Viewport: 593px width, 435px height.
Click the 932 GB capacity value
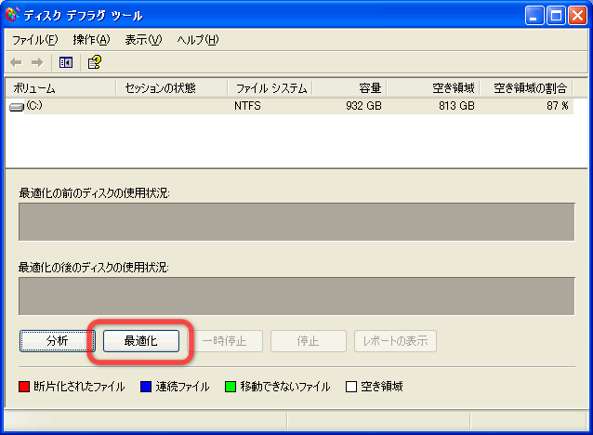coord(363,106)
